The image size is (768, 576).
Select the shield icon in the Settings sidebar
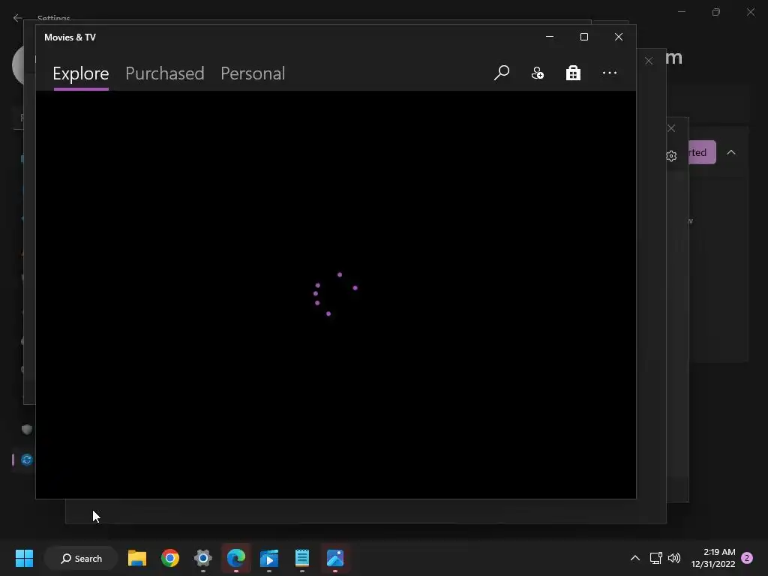tap(27, 430)
